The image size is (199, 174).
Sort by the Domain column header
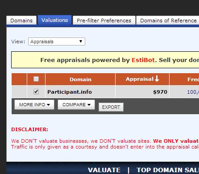tap(80, 79)
